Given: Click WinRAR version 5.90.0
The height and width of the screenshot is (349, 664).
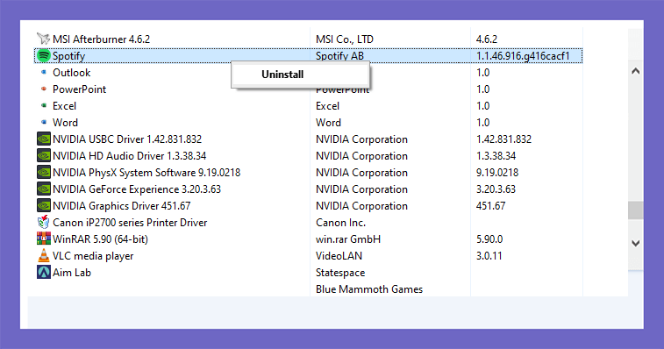Looking at the screenshot, I should click(489, 239).
